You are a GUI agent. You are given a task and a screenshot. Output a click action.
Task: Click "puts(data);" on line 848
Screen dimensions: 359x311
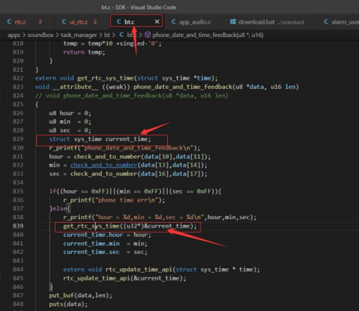68,304
